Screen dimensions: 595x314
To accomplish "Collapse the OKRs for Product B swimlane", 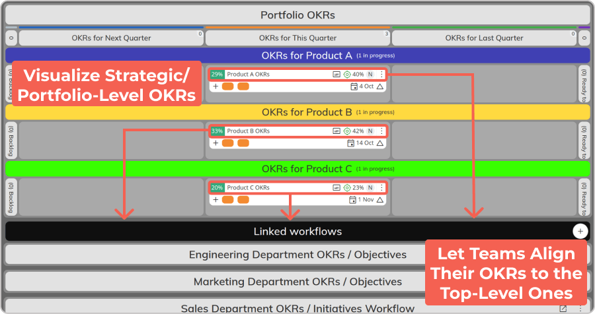I will tap(297, 112).
